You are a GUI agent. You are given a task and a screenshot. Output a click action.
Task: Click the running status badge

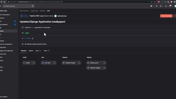tap(24, 16)
